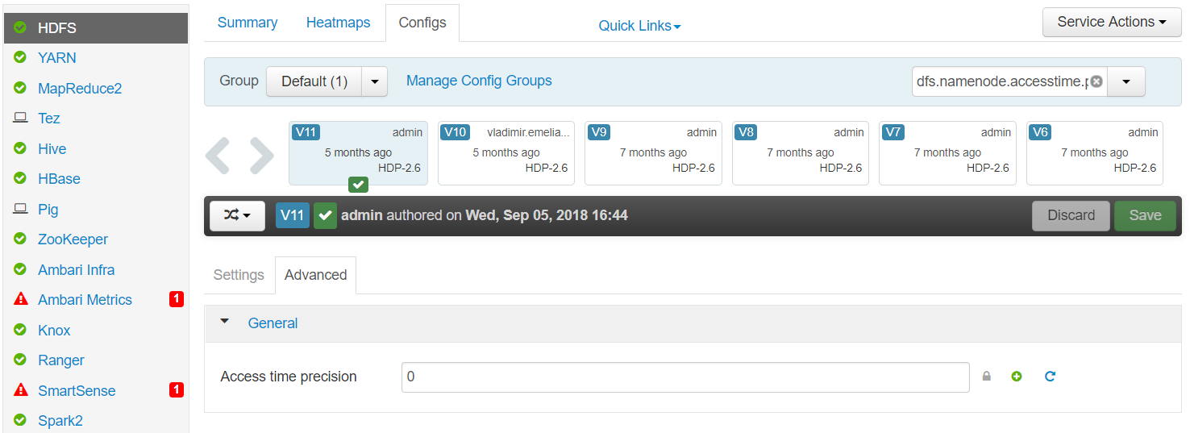The image size is (1190, 433).
Task: Click the blue undo refresh icon
Action: [1050, 377]
